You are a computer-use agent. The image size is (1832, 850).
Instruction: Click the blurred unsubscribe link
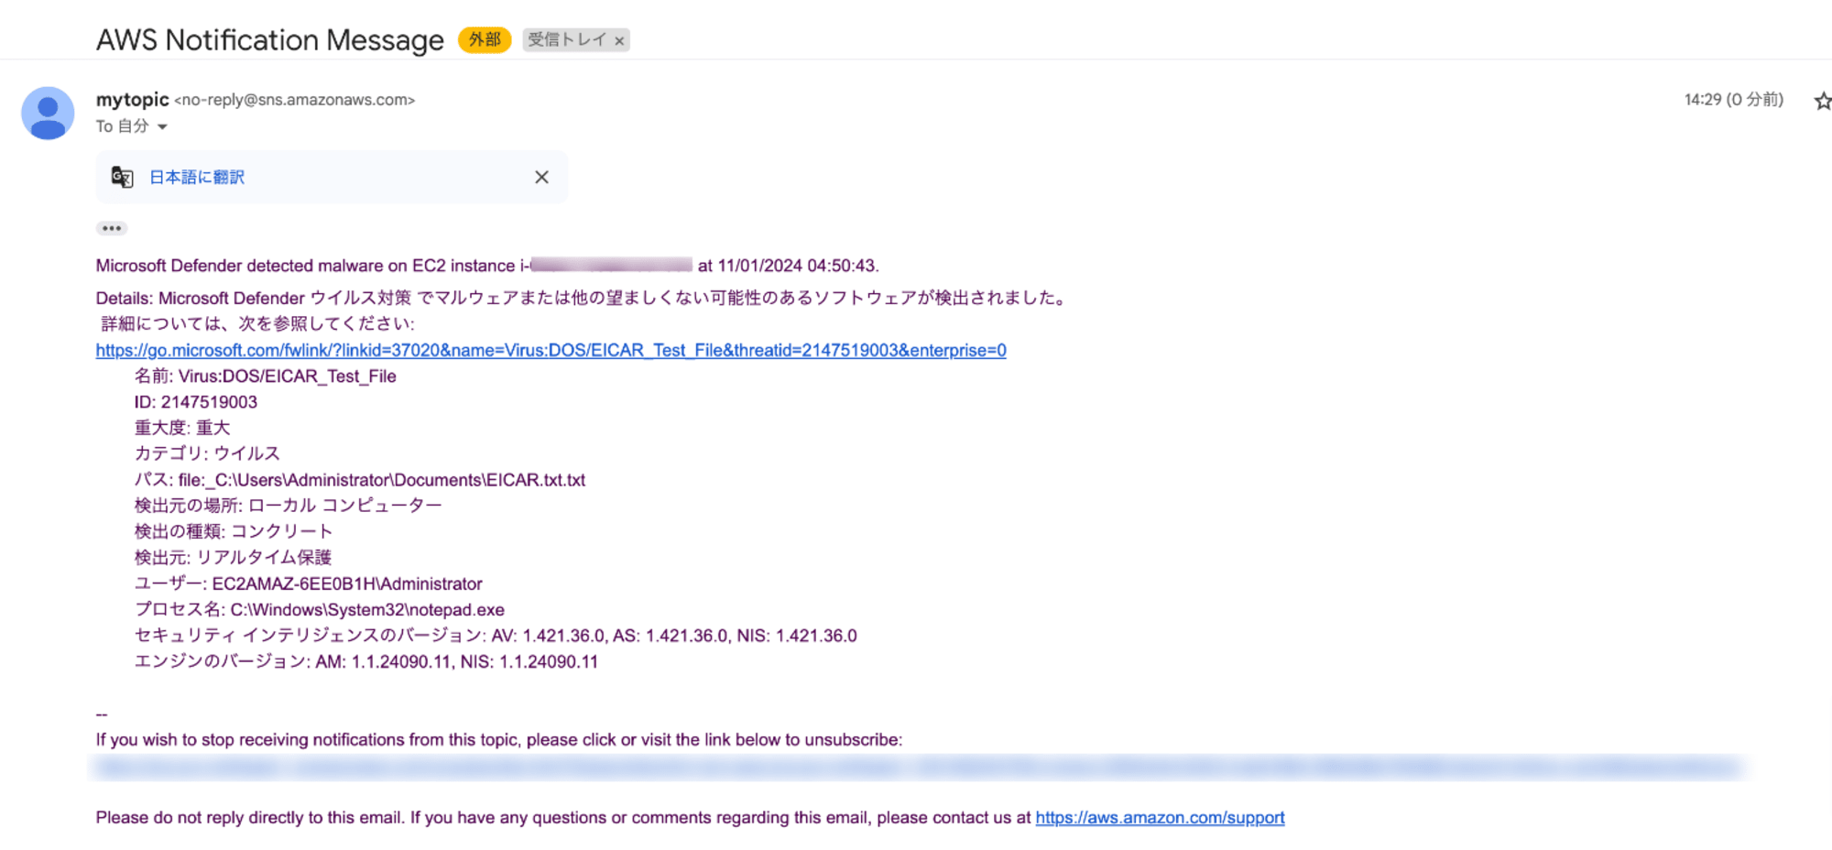tap(916, 767)
